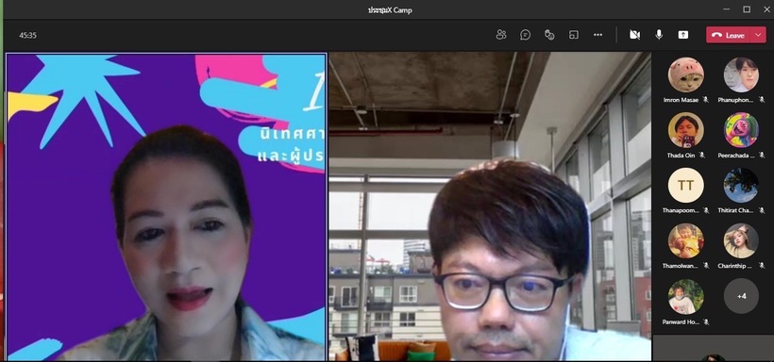Maximize the Teams meeting window
Screen dimensions: 774x362
(747, 9)
